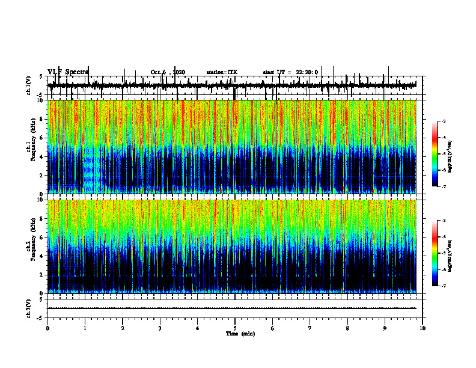Click the '5' tick on the Time axis
476x368 pixels.
[235, 328]
